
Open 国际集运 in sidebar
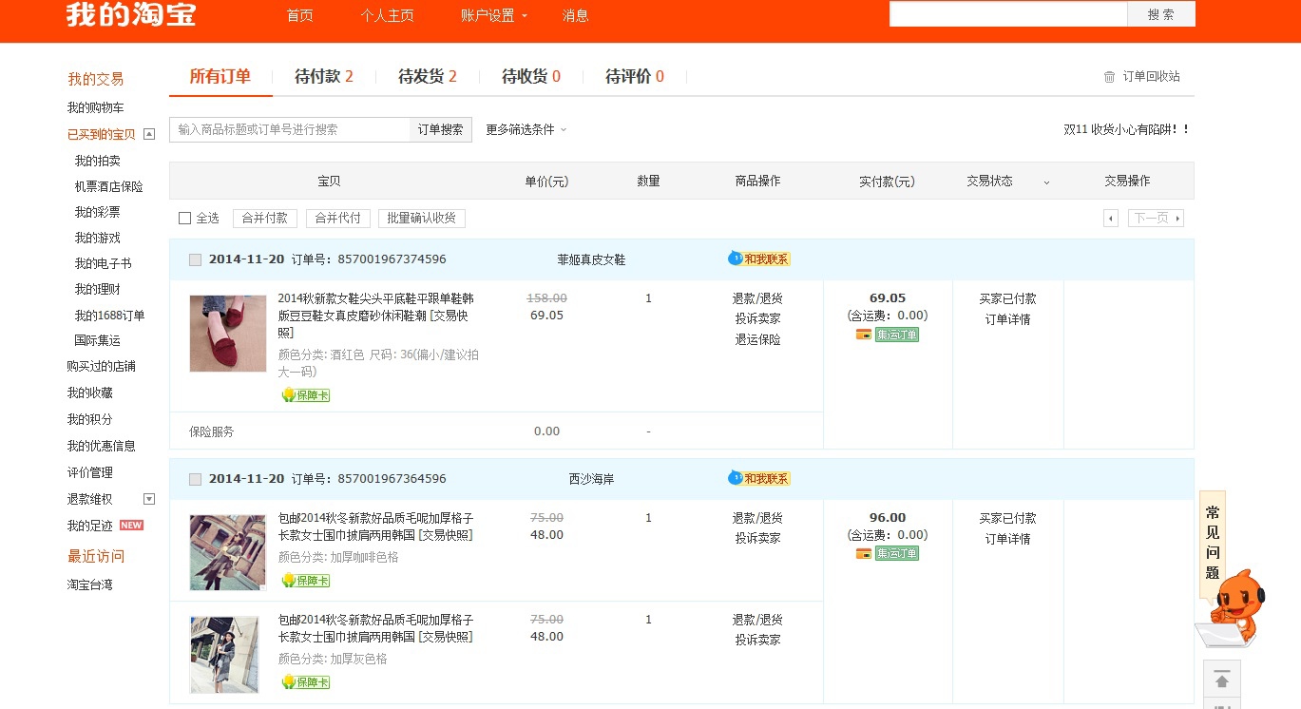click(98, 340)
